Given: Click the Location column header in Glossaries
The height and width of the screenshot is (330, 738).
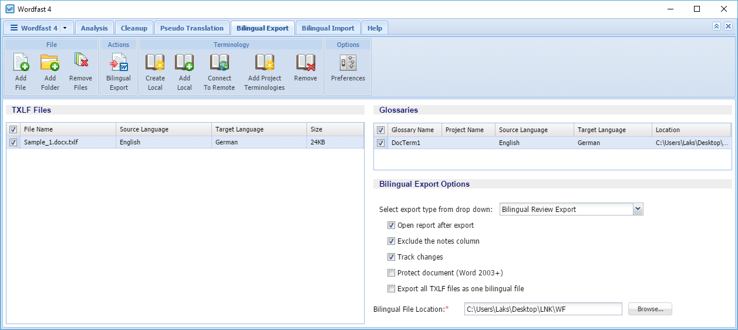Looking at the screenshot, I should tap(691, 130).
